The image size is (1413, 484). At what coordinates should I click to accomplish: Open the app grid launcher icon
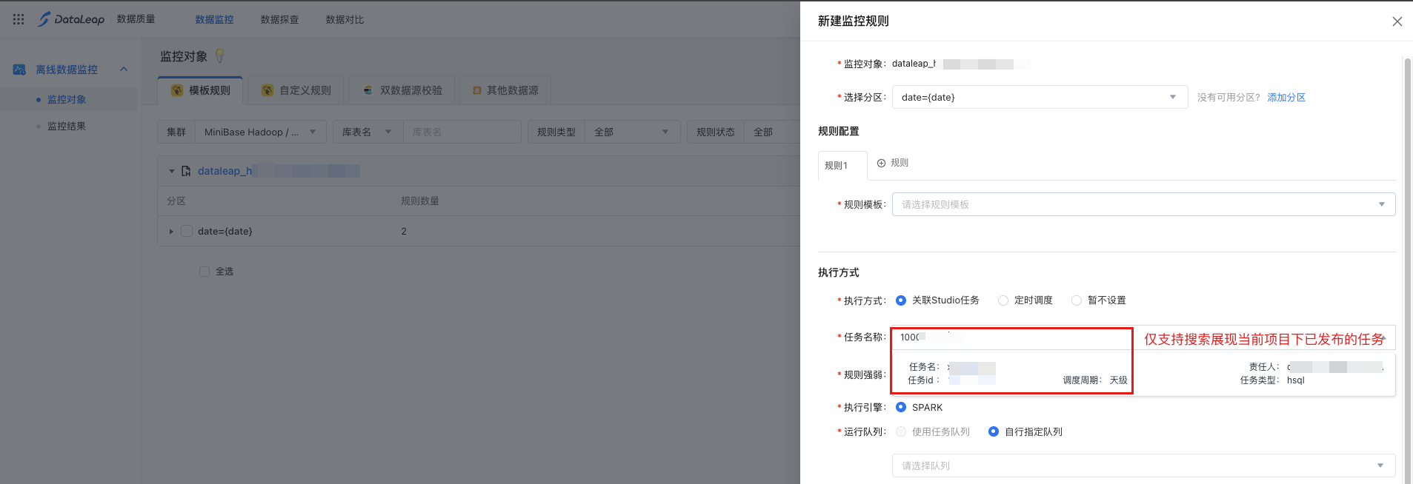[19, 19]
